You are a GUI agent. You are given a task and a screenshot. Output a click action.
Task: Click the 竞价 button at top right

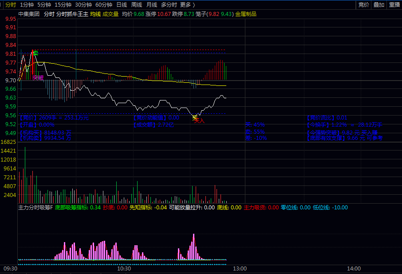[x=363, y=4]
